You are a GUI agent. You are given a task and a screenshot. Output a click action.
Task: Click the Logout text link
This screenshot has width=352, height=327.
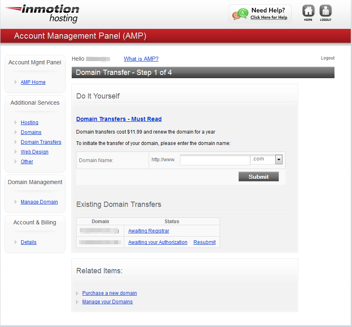[x=328, y=58]
